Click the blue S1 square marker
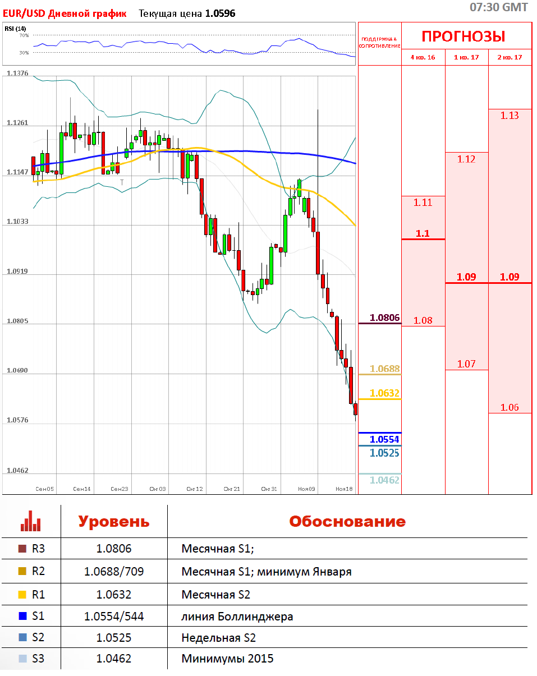 (22, 617)
